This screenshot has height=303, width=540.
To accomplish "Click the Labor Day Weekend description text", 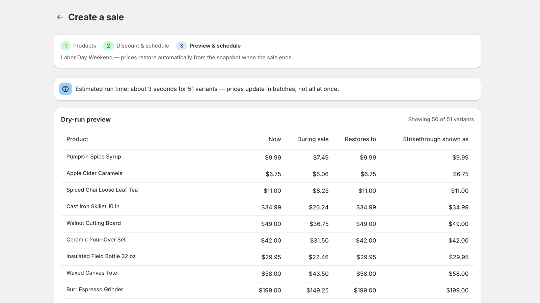I will pos(177,58).
